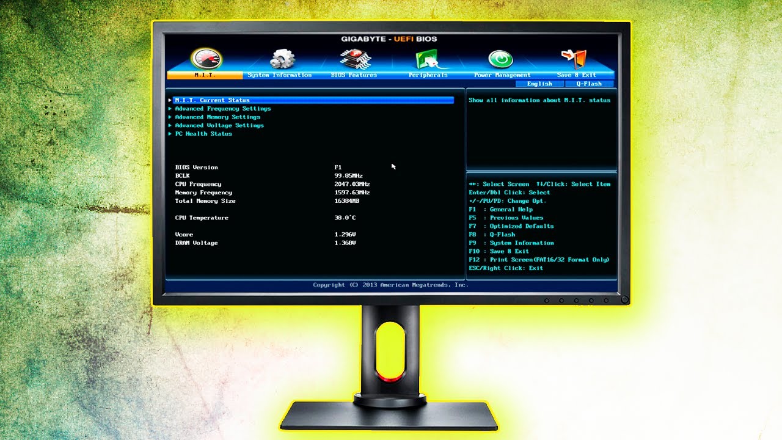Click the M.I.T. speedometer gauge icon

point(206,59)
